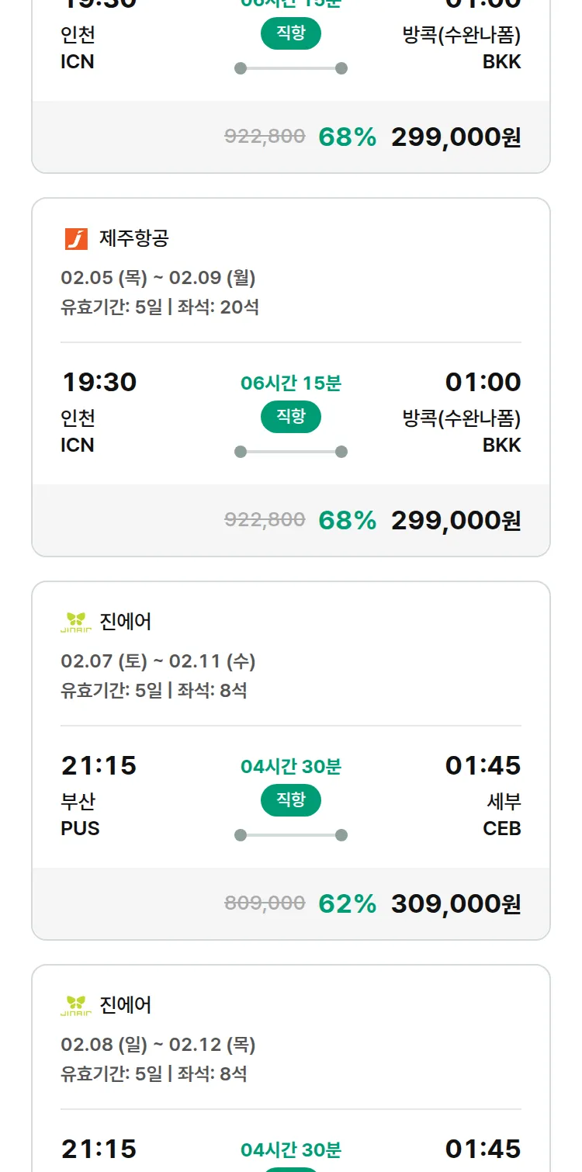
Task: Select the 02.07 (토) ~ 02.11 (수) date range
Action: 158,661
